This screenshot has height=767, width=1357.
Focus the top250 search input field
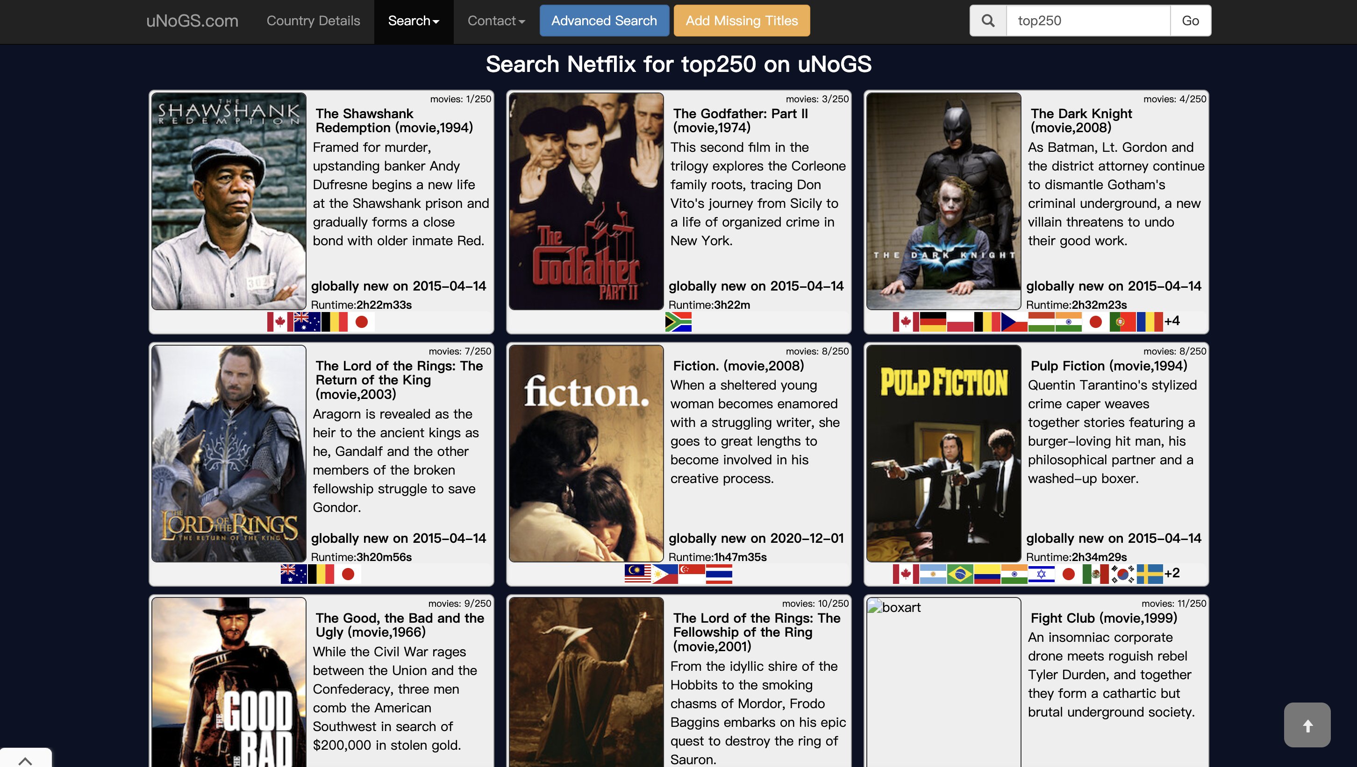1088,21
